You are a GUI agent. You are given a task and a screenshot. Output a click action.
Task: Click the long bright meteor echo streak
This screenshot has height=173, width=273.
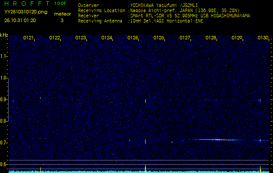[215, 140]
